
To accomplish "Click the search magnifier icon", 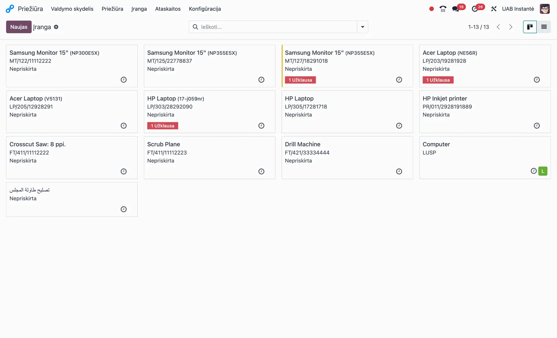I will pyautogui.click(x=196, y=27).
